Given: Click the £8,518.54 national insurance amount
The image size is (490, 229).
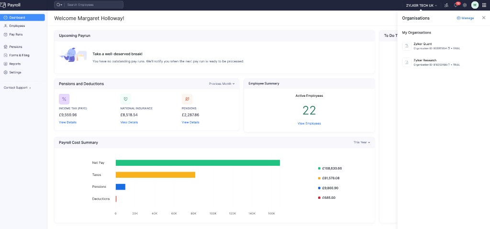Looking at the screenshot, I should coord(129,115).
